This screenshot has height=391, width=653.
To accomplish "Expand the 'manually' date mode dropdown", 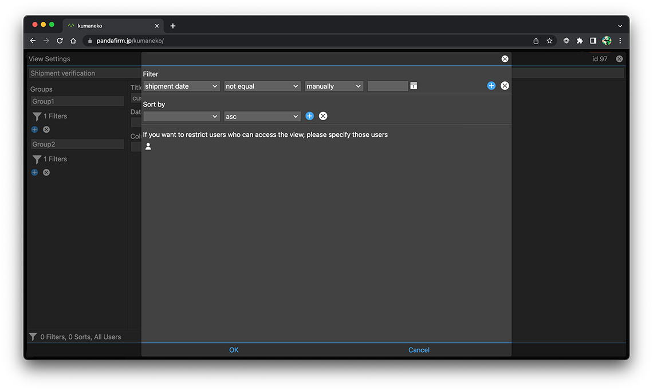I will (333, 86).
